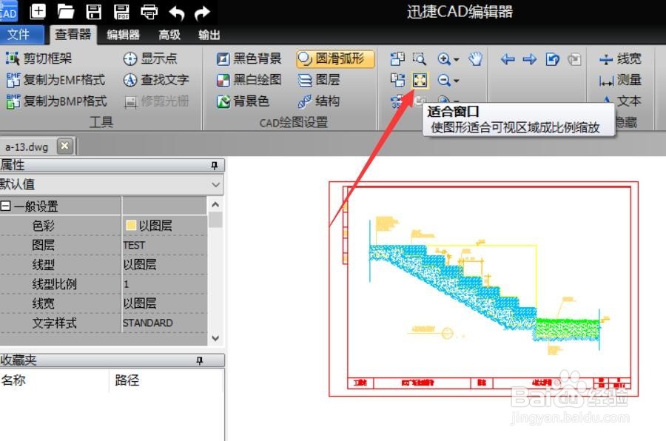Save the drawing with the floppy icon
The width and height of the screenshot is (666, 441).
[93, 12]
